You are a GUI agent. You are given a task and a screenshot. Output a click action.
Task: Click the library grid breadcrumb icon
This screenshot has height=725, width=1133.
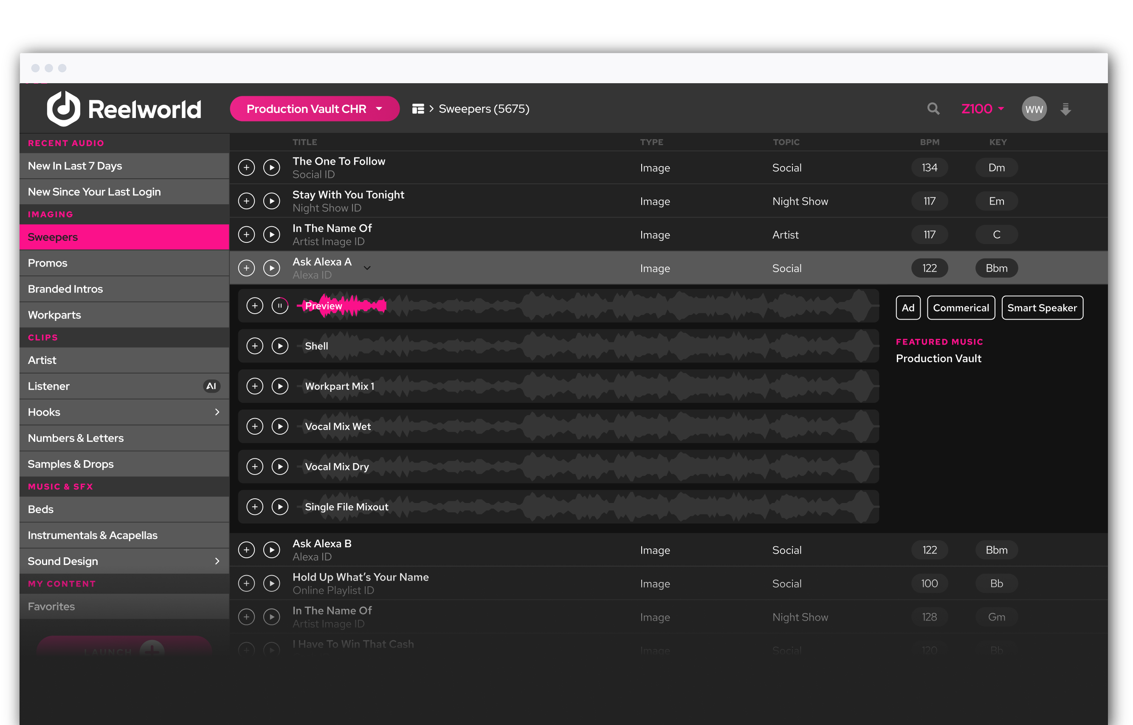click(418, 109)
